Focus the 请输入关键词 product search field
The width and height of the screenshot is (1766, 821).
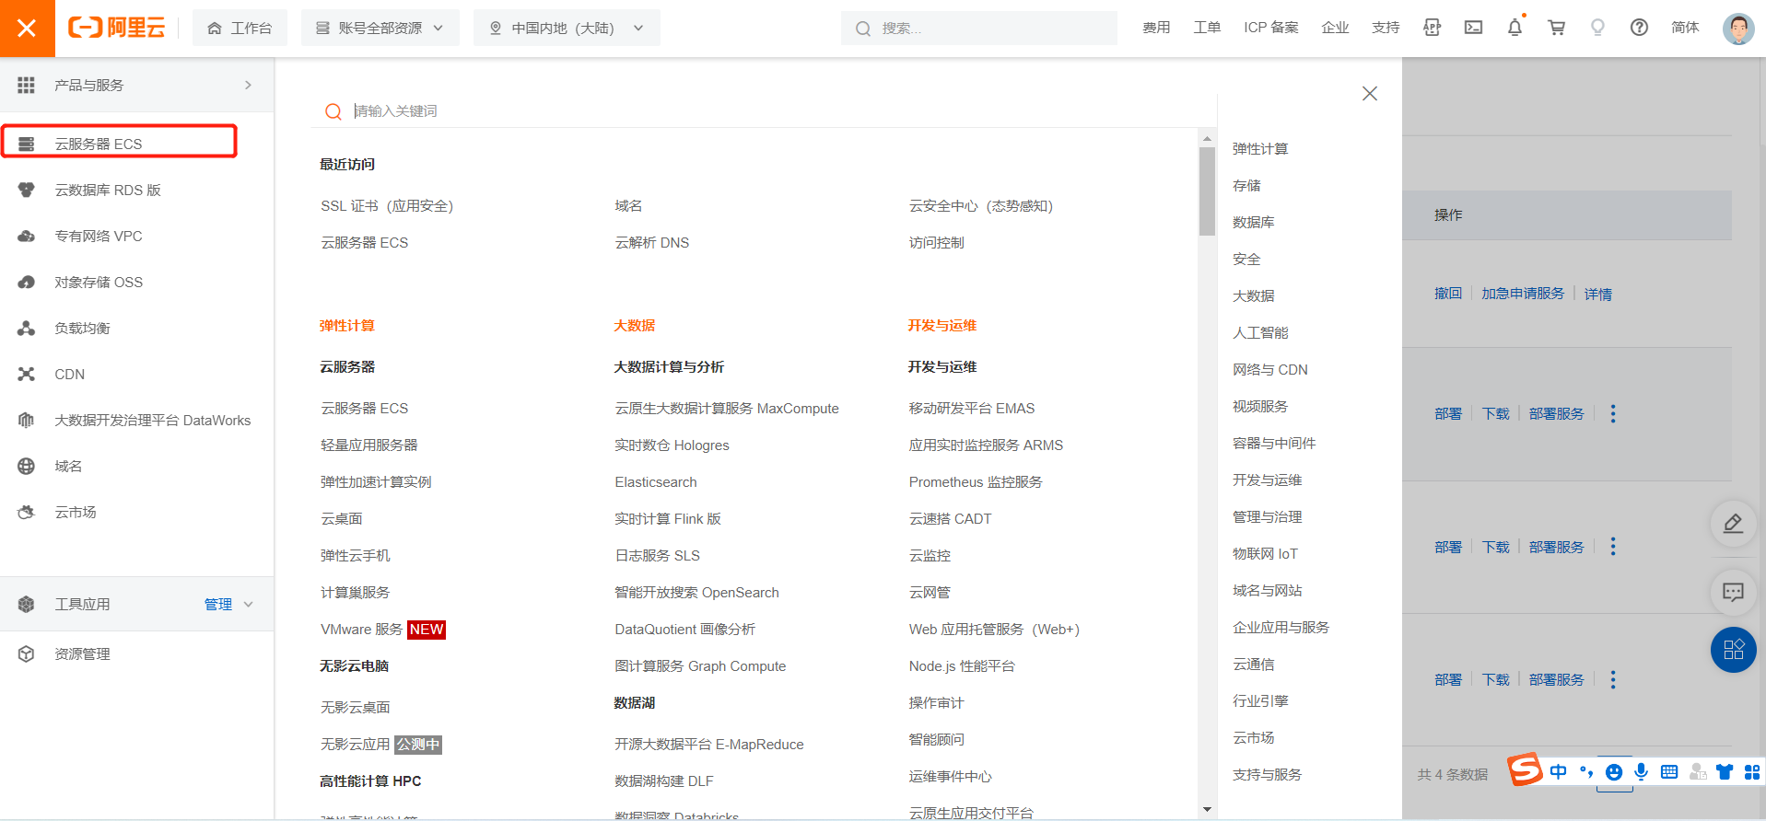(x=765, y=110)
